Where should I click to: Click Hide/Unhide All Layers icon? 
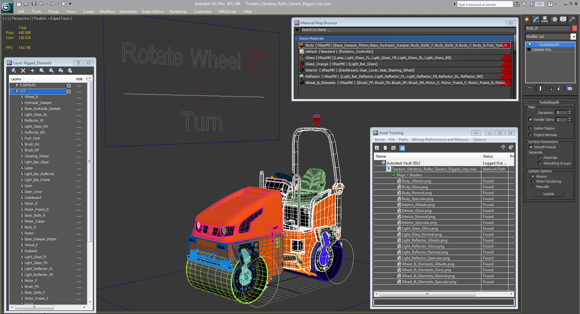click(x=61, y=71)
